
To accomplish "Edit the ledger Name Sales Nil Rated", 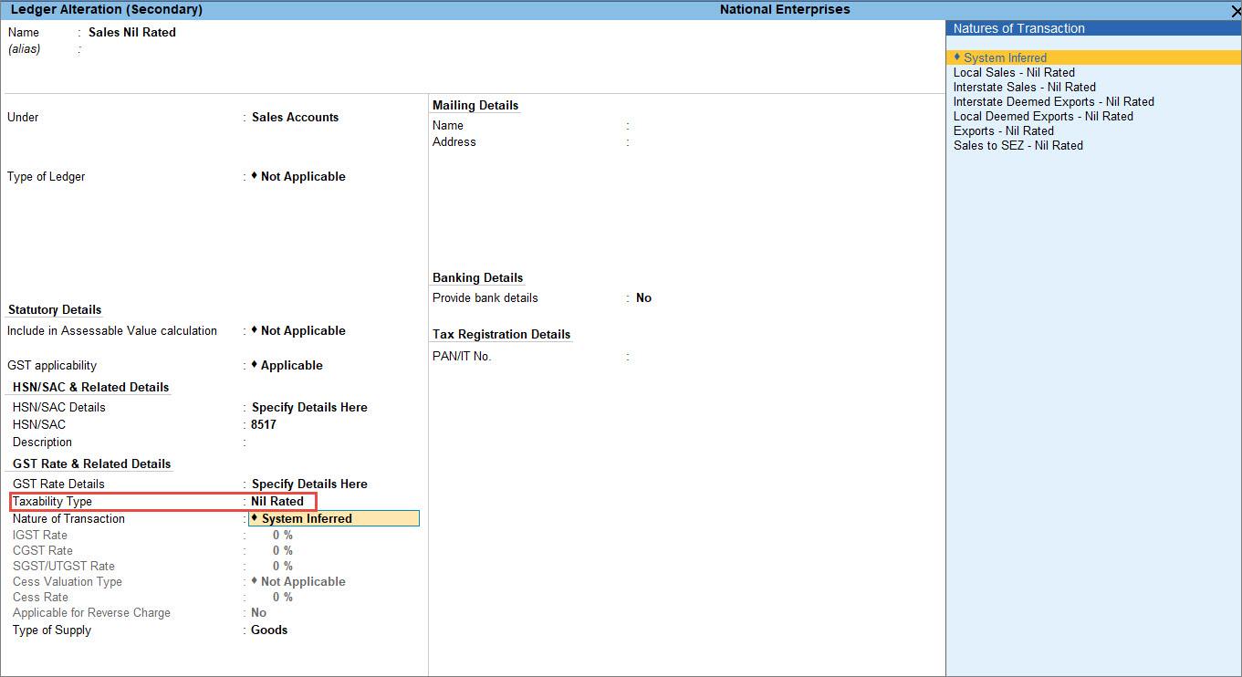I will point(132,32).
